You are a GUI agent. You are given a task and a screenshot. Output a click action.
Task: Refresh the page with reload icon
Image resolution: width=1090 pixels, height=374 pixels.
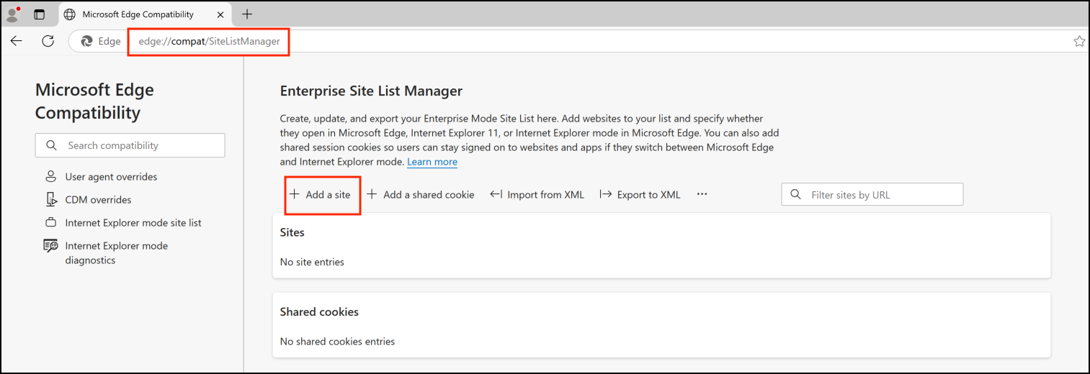pos(48,41)
